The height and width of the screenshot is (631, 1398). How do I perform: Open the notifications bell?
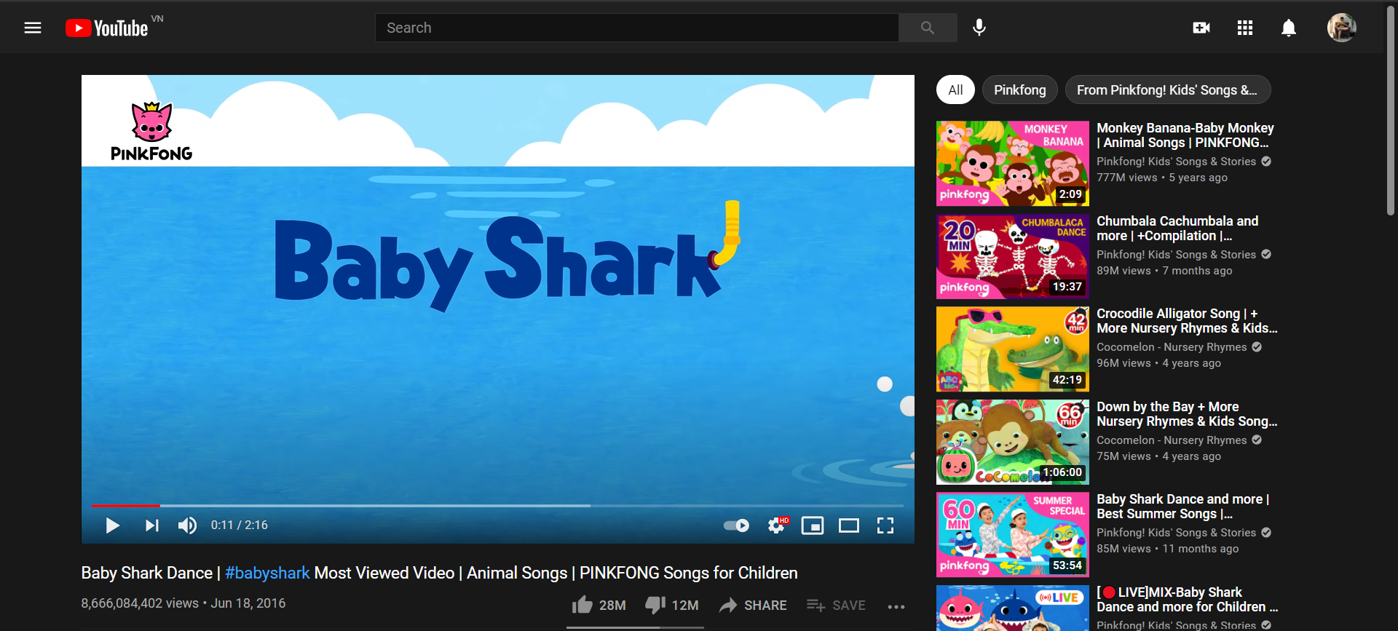coord(1289,28)
